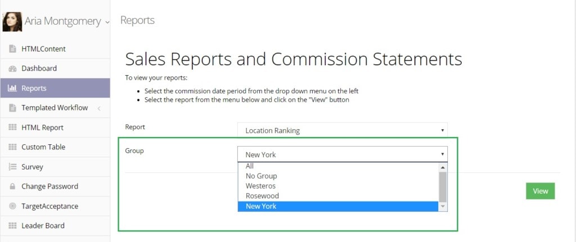Viewport: 576px width, 242px height.
Task: Click the Reports bar chart icon
Action: (x=12, y=88)
